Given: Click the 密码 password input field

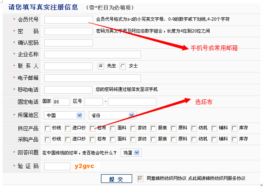Looking at the screenshot, I should pos(68,31).
